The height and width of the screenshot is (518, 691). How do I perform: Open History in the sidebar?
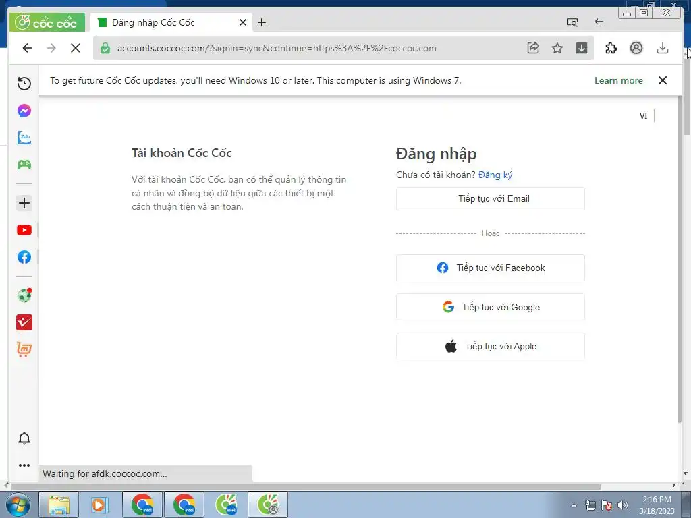coord(24,83)
